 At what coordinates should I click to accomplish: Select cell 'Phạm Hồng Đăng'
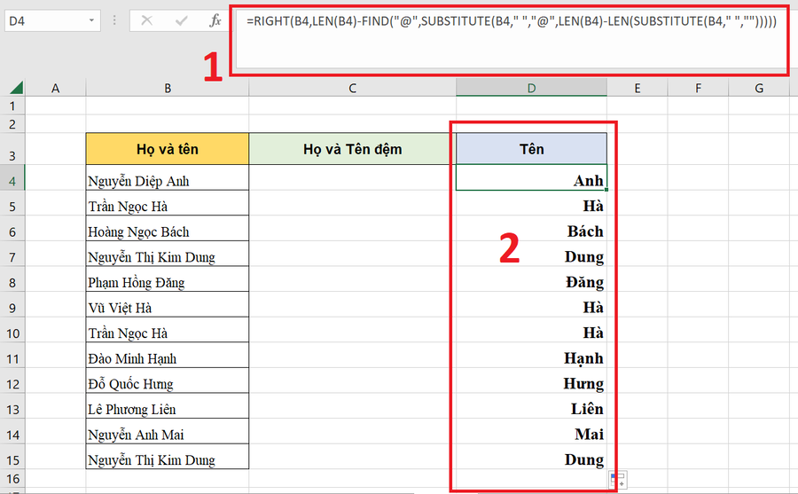point(168,279)
